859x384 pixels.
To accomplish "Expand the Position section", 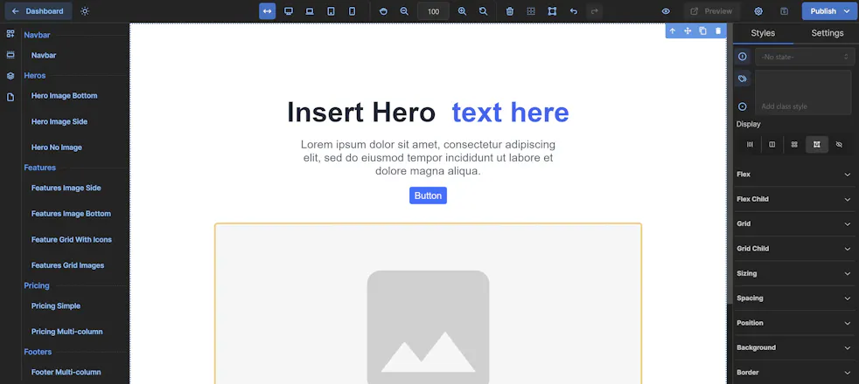I will point(794,323).
